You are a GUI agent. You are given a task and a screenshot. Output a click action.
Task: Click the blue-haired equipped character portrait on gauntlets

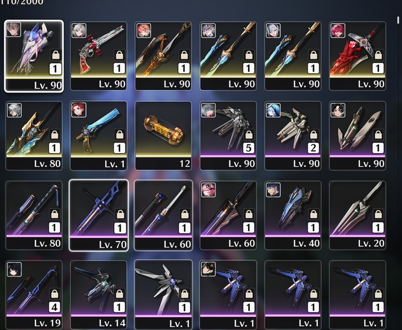click(x=273, y=110)
